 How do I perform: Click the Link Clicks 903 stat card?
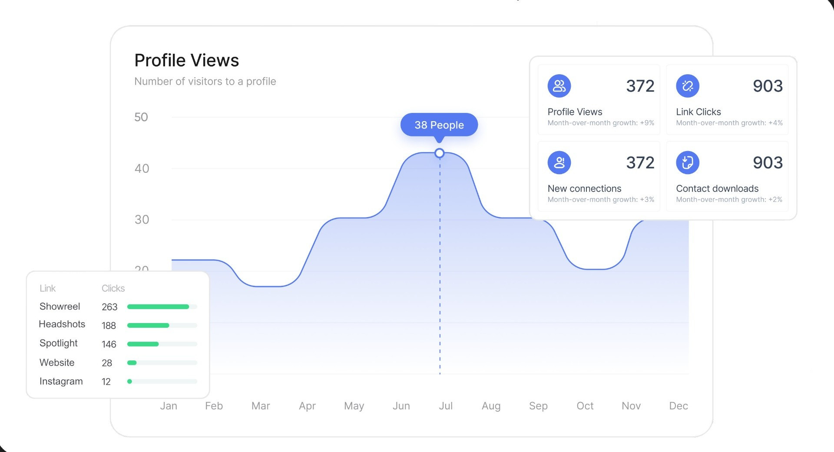(727, 100)
